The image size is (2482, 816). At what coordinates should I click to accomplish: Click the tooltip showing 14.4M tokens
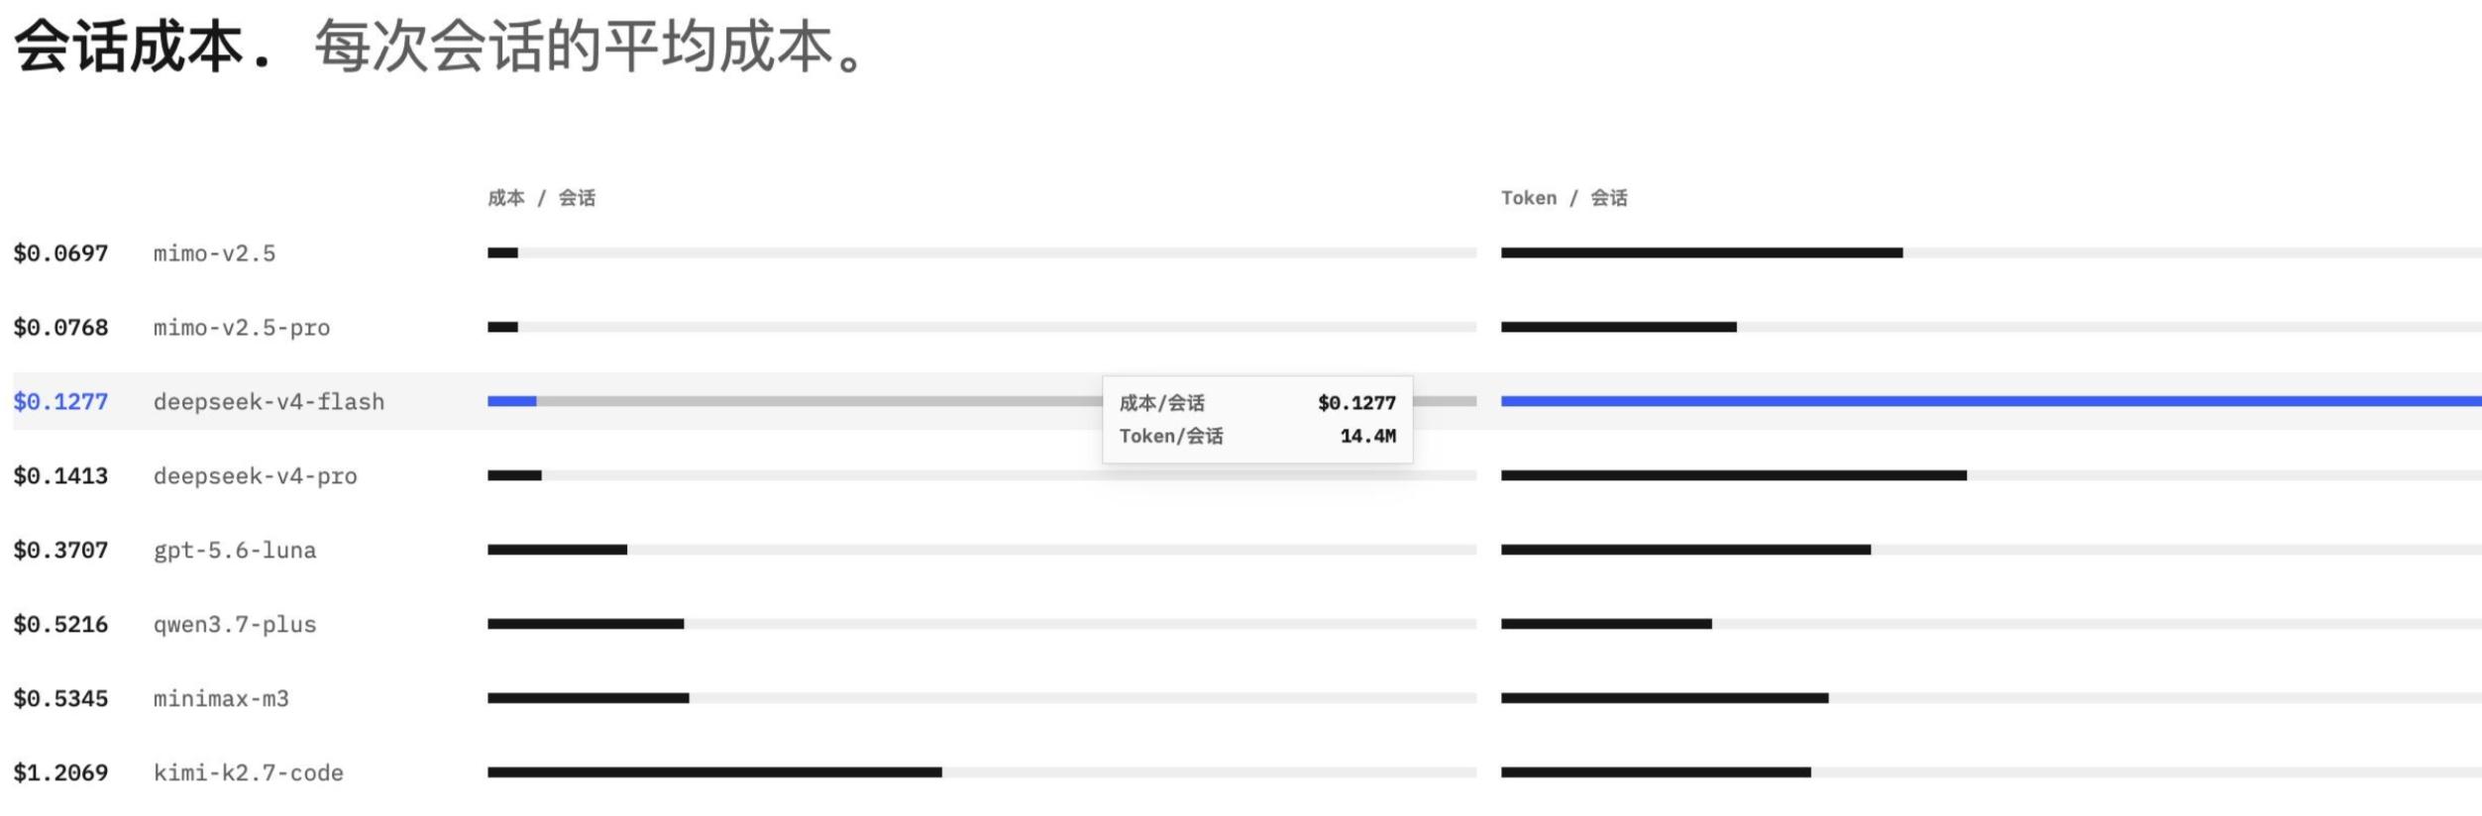1257,420
